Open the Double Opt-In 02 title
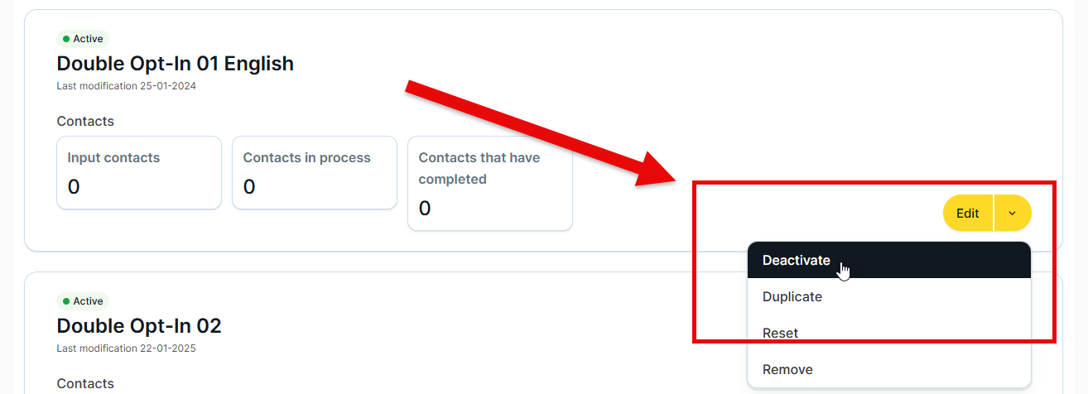 pos(139,325)
